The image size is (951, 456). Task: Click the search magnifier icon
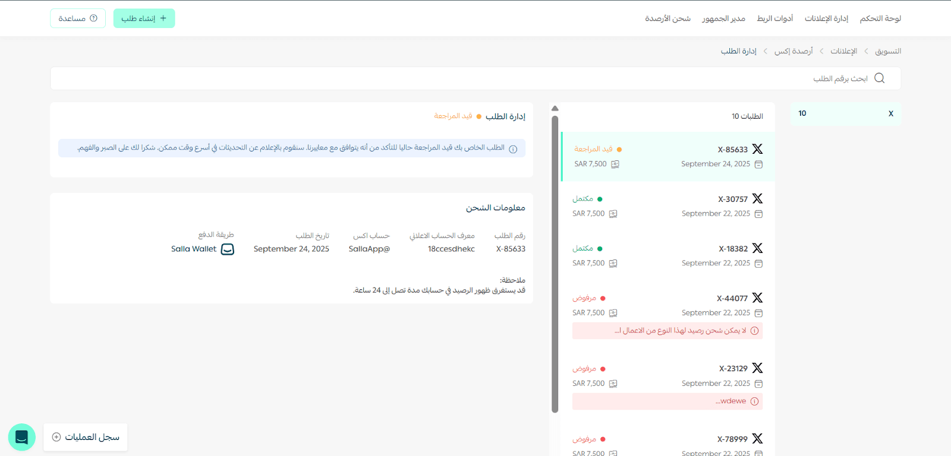879,78
